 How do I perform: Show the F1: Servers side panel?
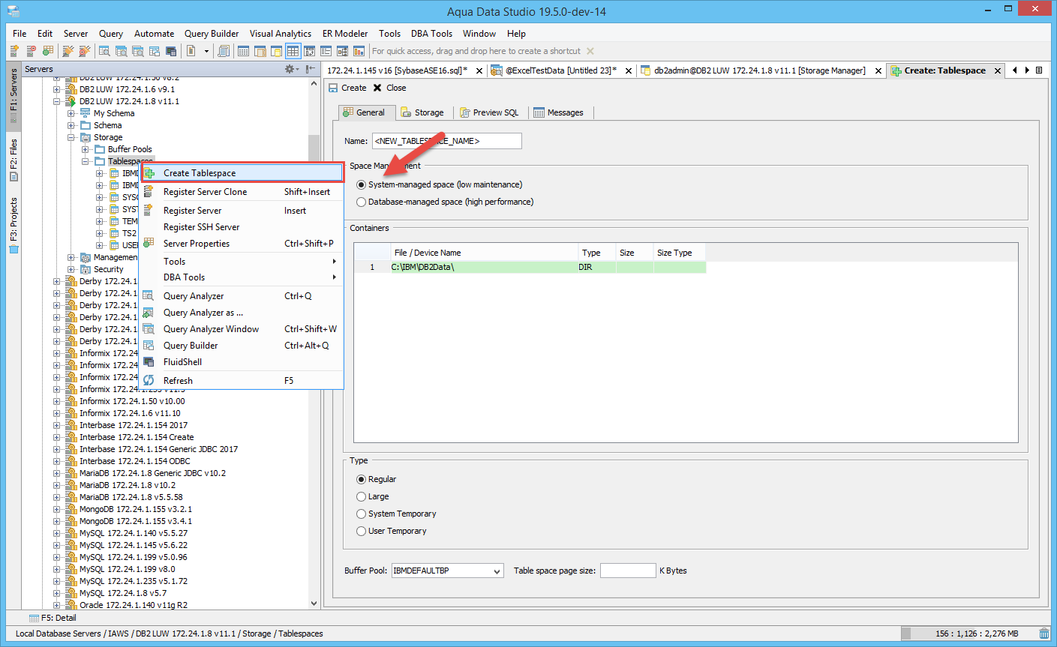click(x=14, y=96)
